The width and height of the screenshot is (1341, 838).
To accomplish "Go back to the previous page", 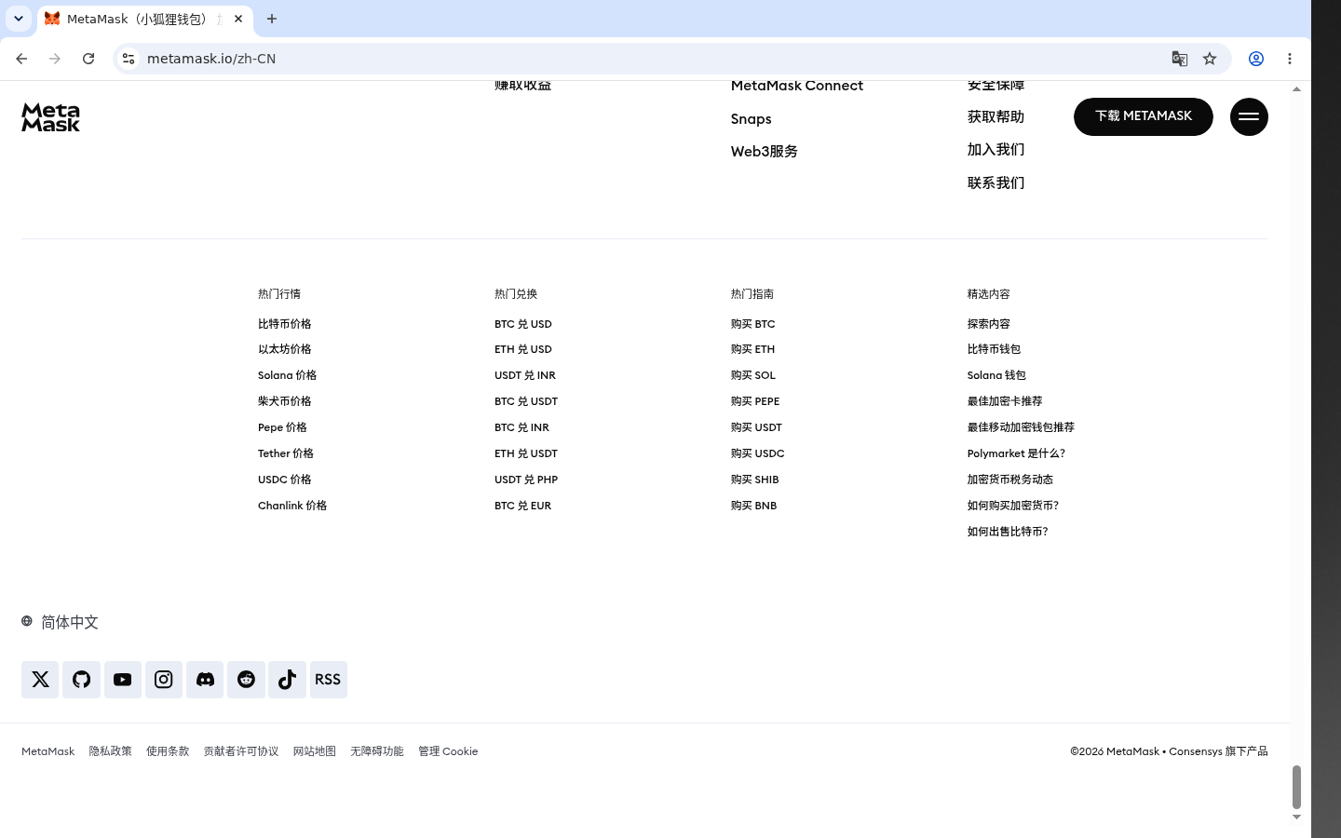I will 21,59.
